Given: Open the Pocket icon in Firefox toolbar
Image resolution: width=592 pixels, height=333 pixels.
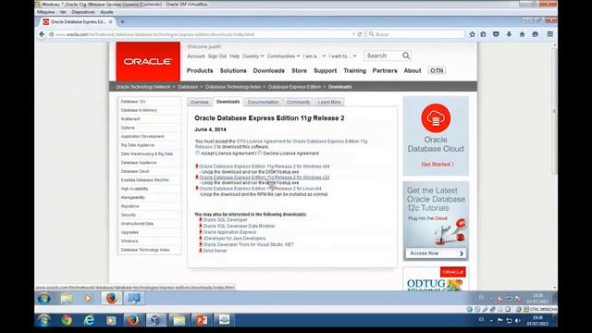Looking at the screenshot, I should 496,34.
